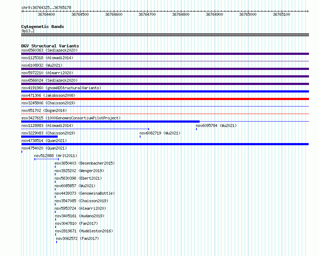The width and height of the screenshot is (319, 256).
Task: Click the purple nsv6108932 Wu2021 bar
Action: click(165, 69)
